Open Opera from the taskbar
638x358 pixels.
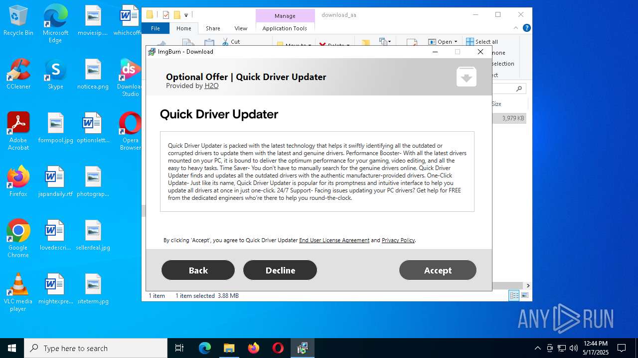tap(278, 348)
